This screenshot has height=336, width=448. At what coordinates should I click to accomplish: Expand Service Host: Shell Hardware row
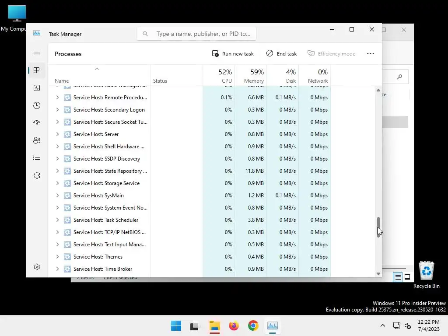57,147
